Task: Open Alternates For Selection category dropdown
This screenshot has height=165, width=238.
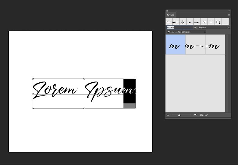Action: point(186,32)
